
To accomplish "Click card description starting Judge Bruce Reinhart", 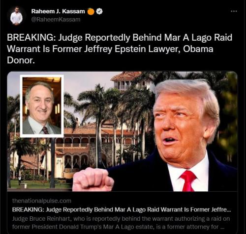I will 121,223.
